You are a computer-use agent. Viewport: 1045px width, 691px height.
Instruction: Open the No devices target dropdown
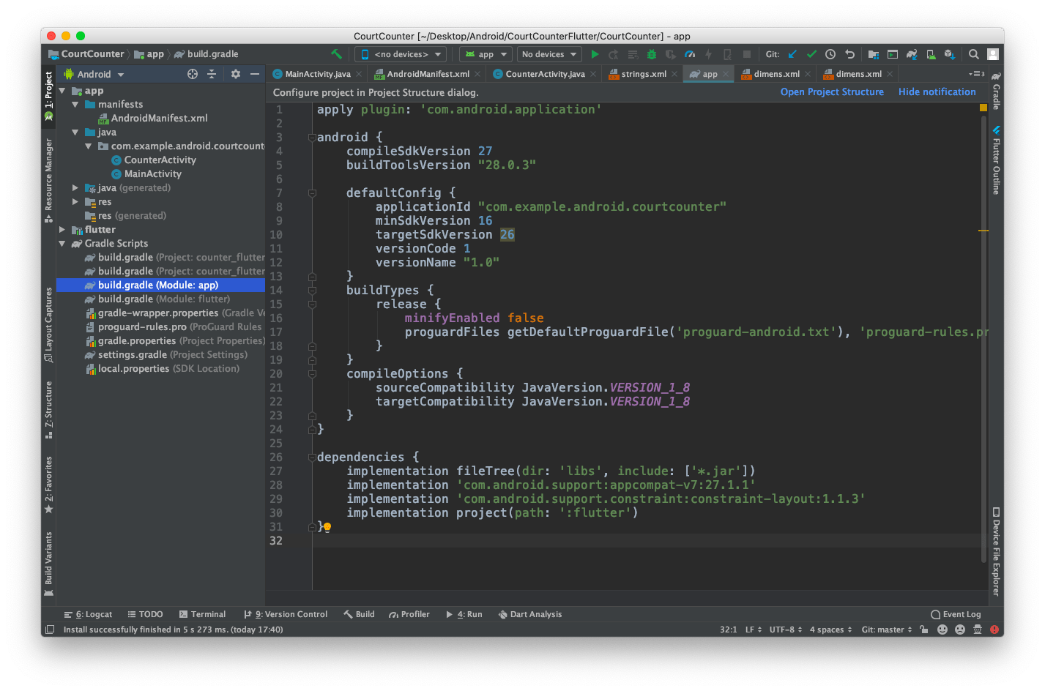[x=549, y=54]
